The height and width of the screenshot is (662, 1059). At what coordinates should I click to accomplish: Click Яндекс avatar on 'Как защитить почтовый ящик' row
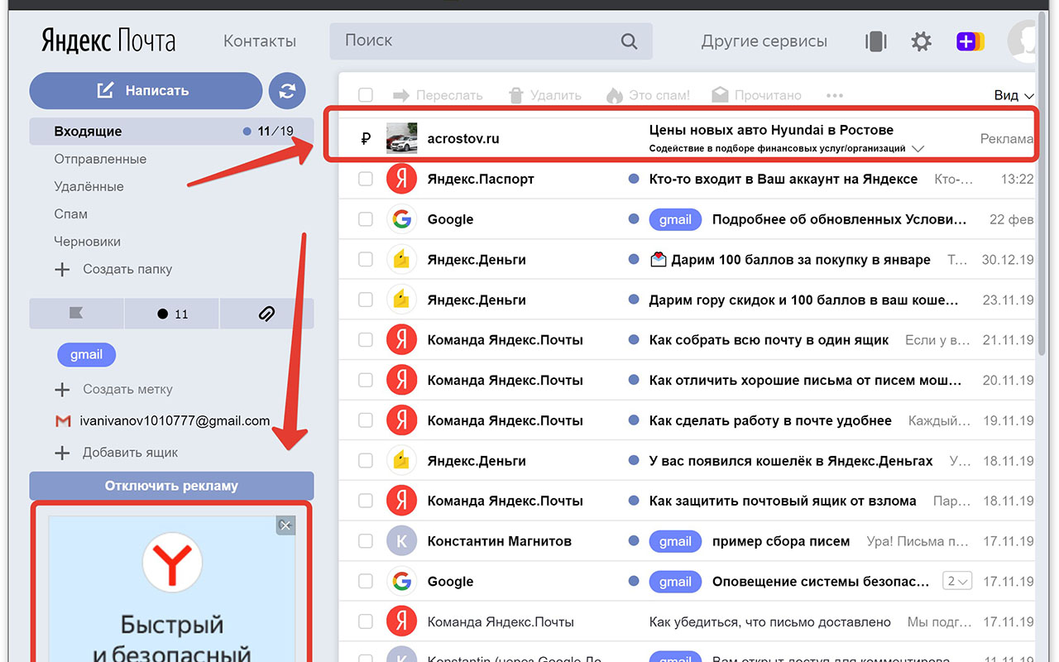coord(401,501)
